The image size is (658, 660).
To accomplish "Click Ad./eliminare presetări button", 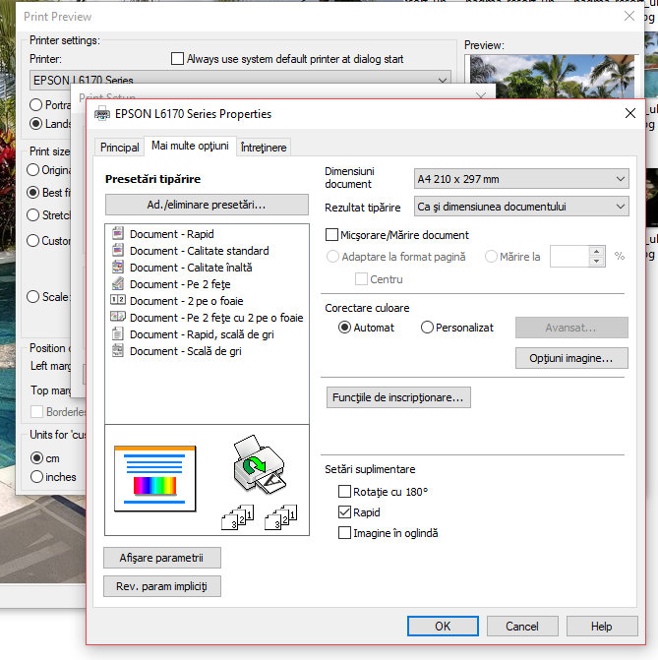I will pos(207,205).
